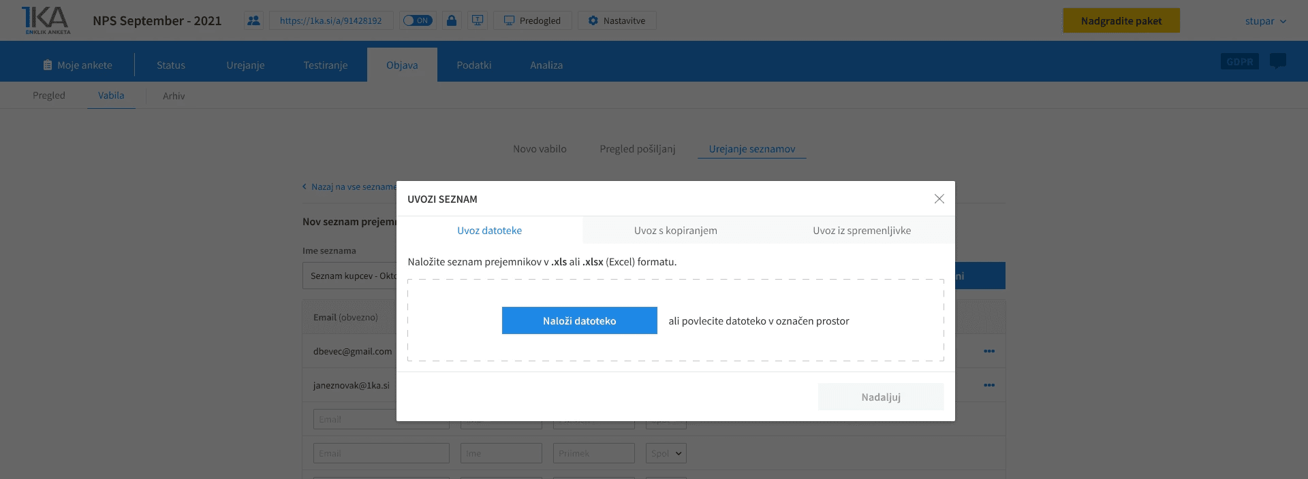Click the Nadaljuj button
Viewport: 1308px width, 479px height.
(881, 397)
